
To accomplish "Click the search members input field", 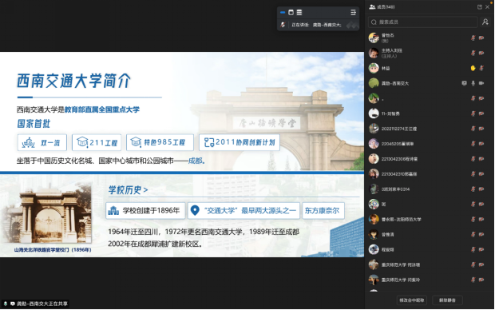I will [x=422, y=22].
